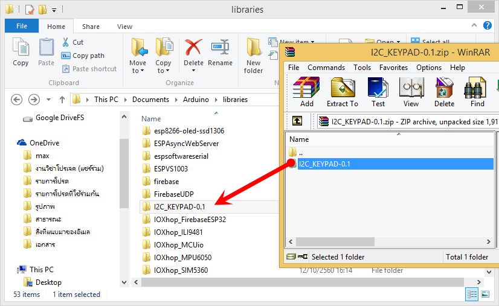Click Rename in the Organize group
499x306 pixels.
pos(221,53)
